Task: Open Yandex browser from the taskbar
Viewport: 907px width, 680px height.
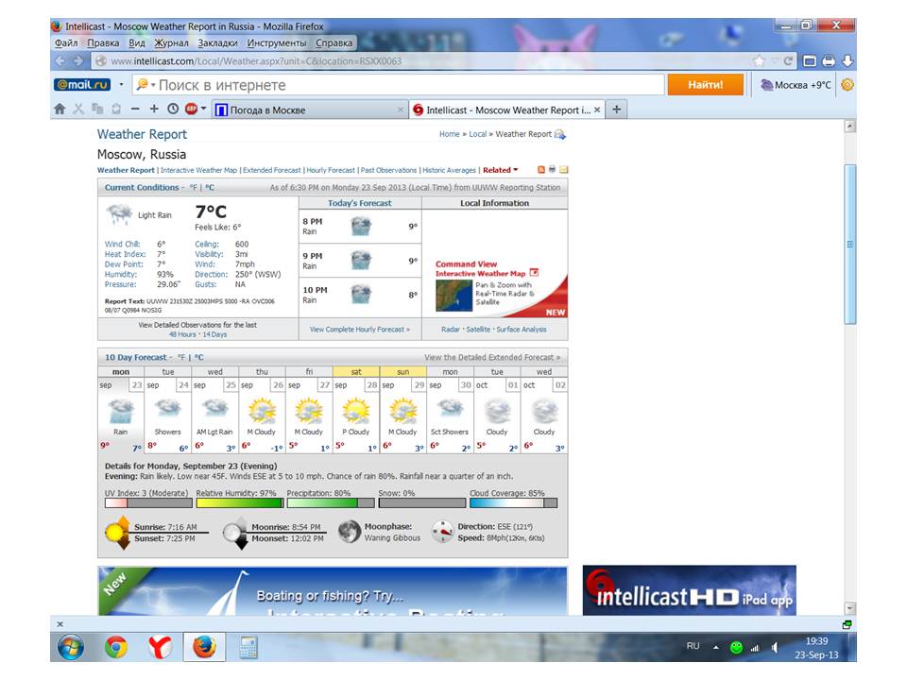Action: pyautogui.click(x=160, y=647)
